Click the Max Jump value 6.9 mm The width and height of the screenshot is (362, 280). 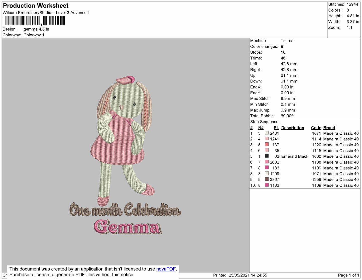click(x=288, y=110)
